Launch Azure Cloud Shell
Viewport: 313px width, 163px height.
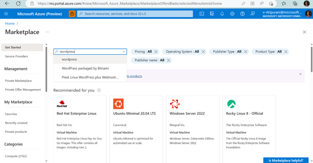click(x=202, y=14)
